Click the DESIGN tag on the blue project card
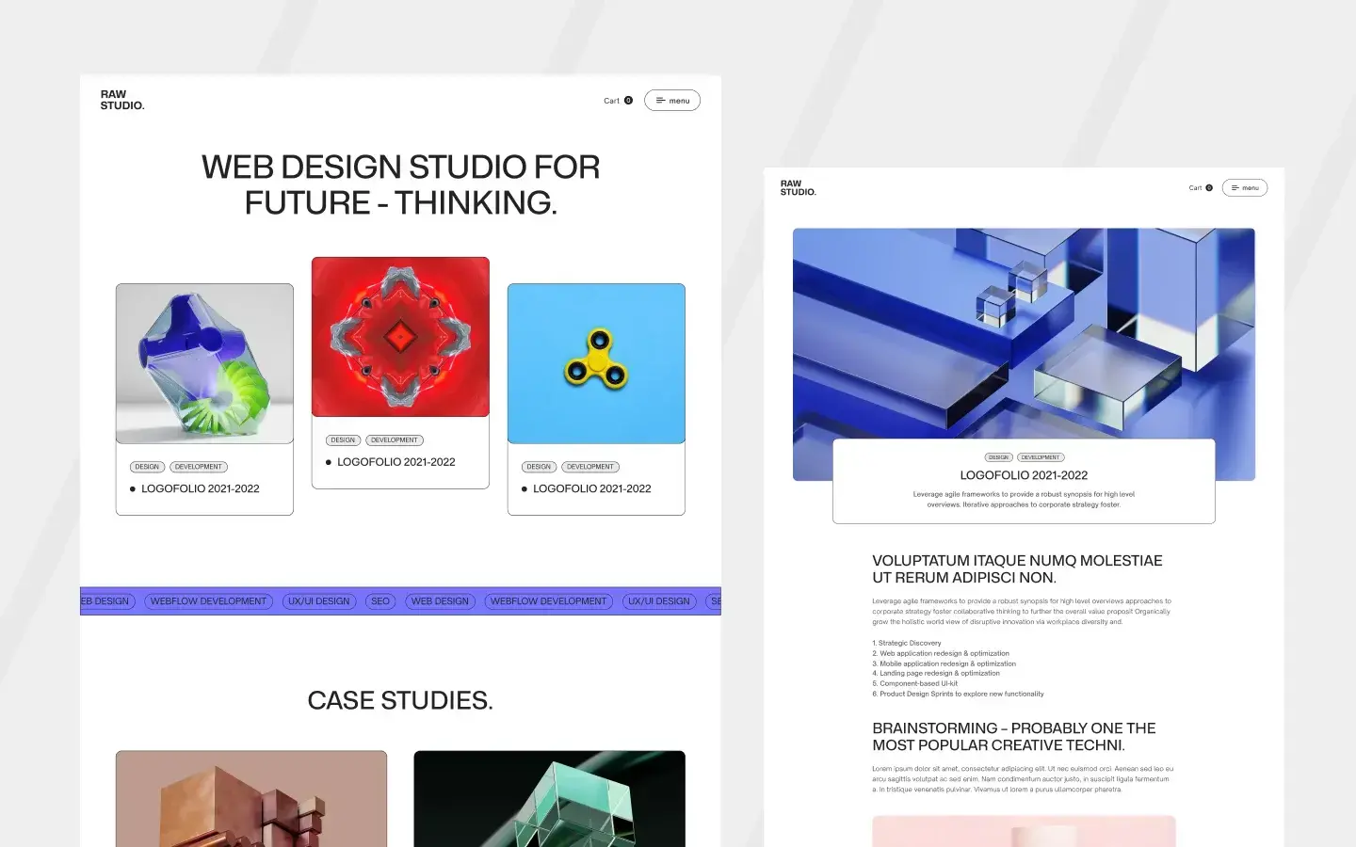Screen dimensions: 1356x847 [539, 467]
